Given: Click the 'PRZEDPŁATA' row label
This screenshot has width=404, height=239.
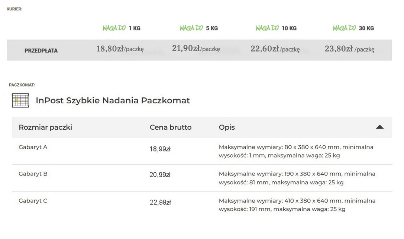Looking at the screenshot, I should pos(41,51).
